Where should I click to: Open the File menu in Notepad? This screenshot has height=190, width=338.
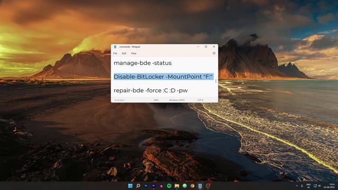[115, 53]
